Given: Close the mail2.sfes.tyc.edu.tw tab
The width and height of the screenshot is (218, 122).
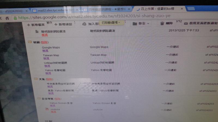Looking at the screenshot, I should (77, 10).
